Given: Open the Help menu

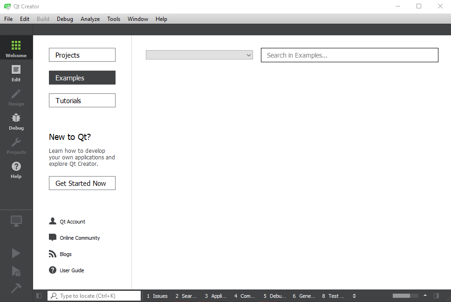Looking at the screenshot, I should [161, 19].
